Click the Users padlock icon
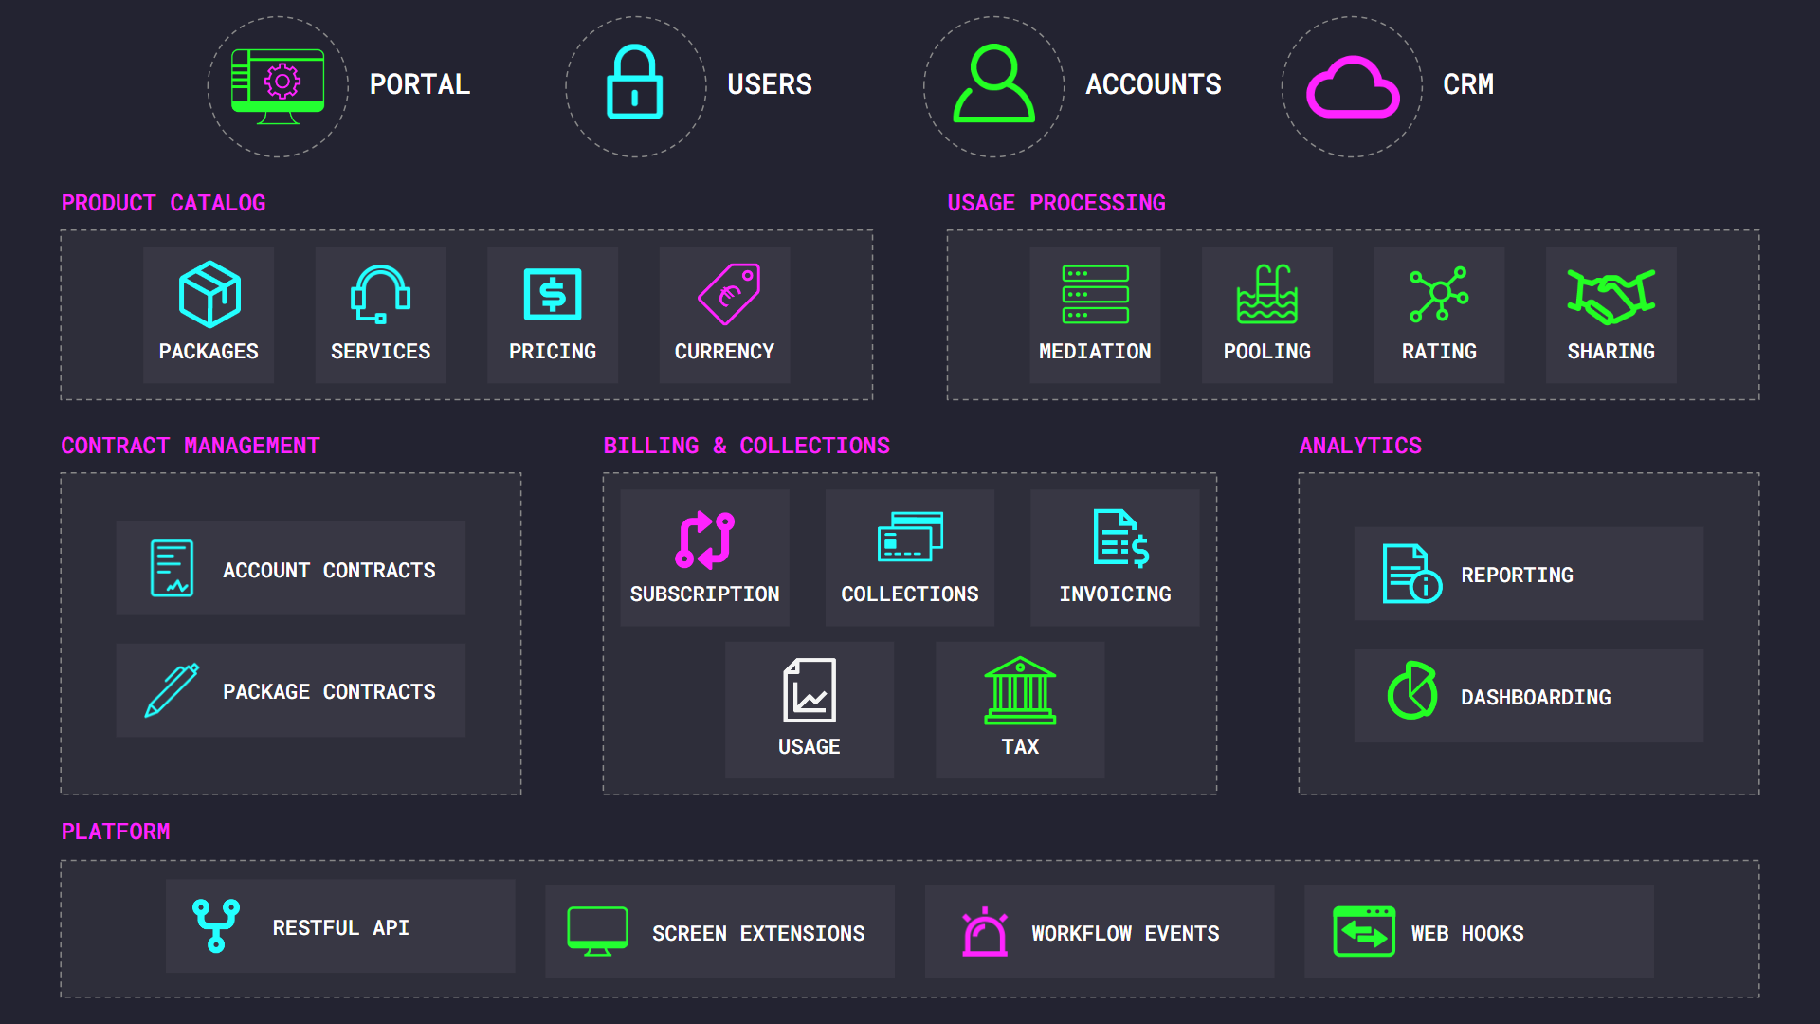The height and width of the screenshot is (1024, 1820). pyautogui.click(x=634, y=83)
